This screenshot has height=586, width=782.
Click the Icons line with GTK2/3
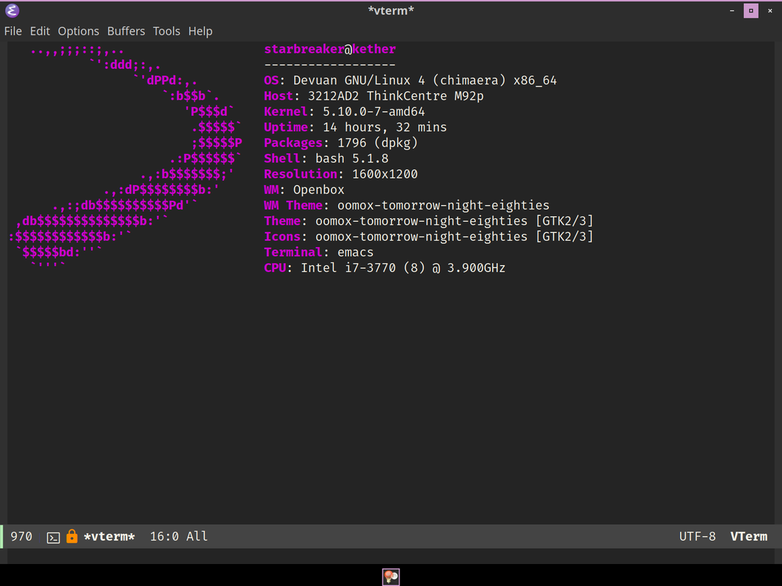(429, 237)
